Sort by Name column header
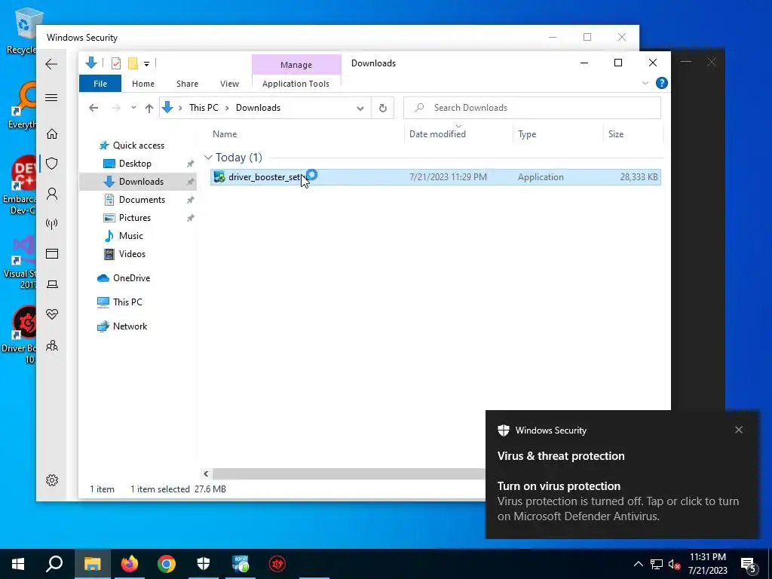Viewport: 772px width, 579px height. (x=225, y=134)
